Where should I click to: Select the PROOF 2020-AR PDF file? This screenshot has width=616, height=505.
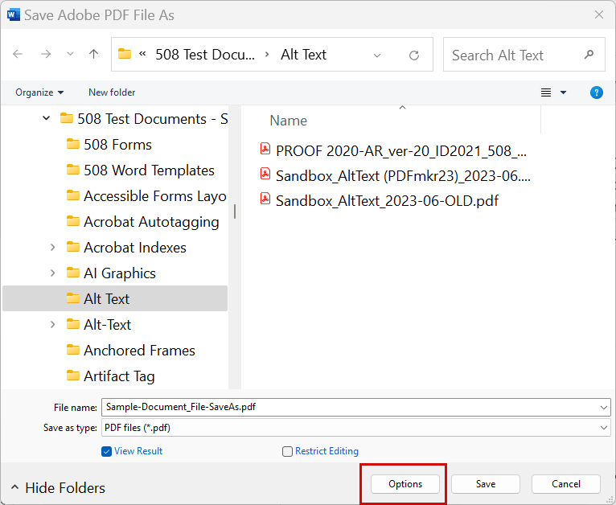pyautogui.click(x=393, y=151)
